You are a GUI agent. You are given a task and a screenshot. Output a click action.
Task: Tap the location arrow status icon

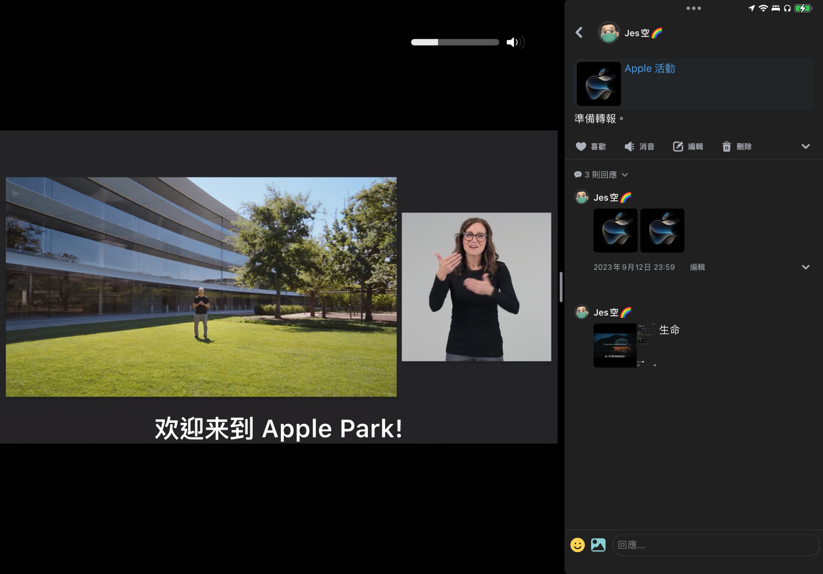[751, 8]
